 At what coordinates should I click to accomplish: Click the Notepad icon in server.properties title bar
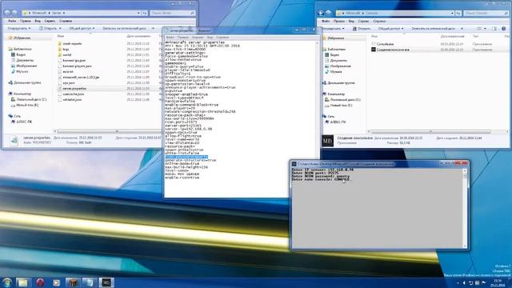pyautogui.click(x=167, y=30)
